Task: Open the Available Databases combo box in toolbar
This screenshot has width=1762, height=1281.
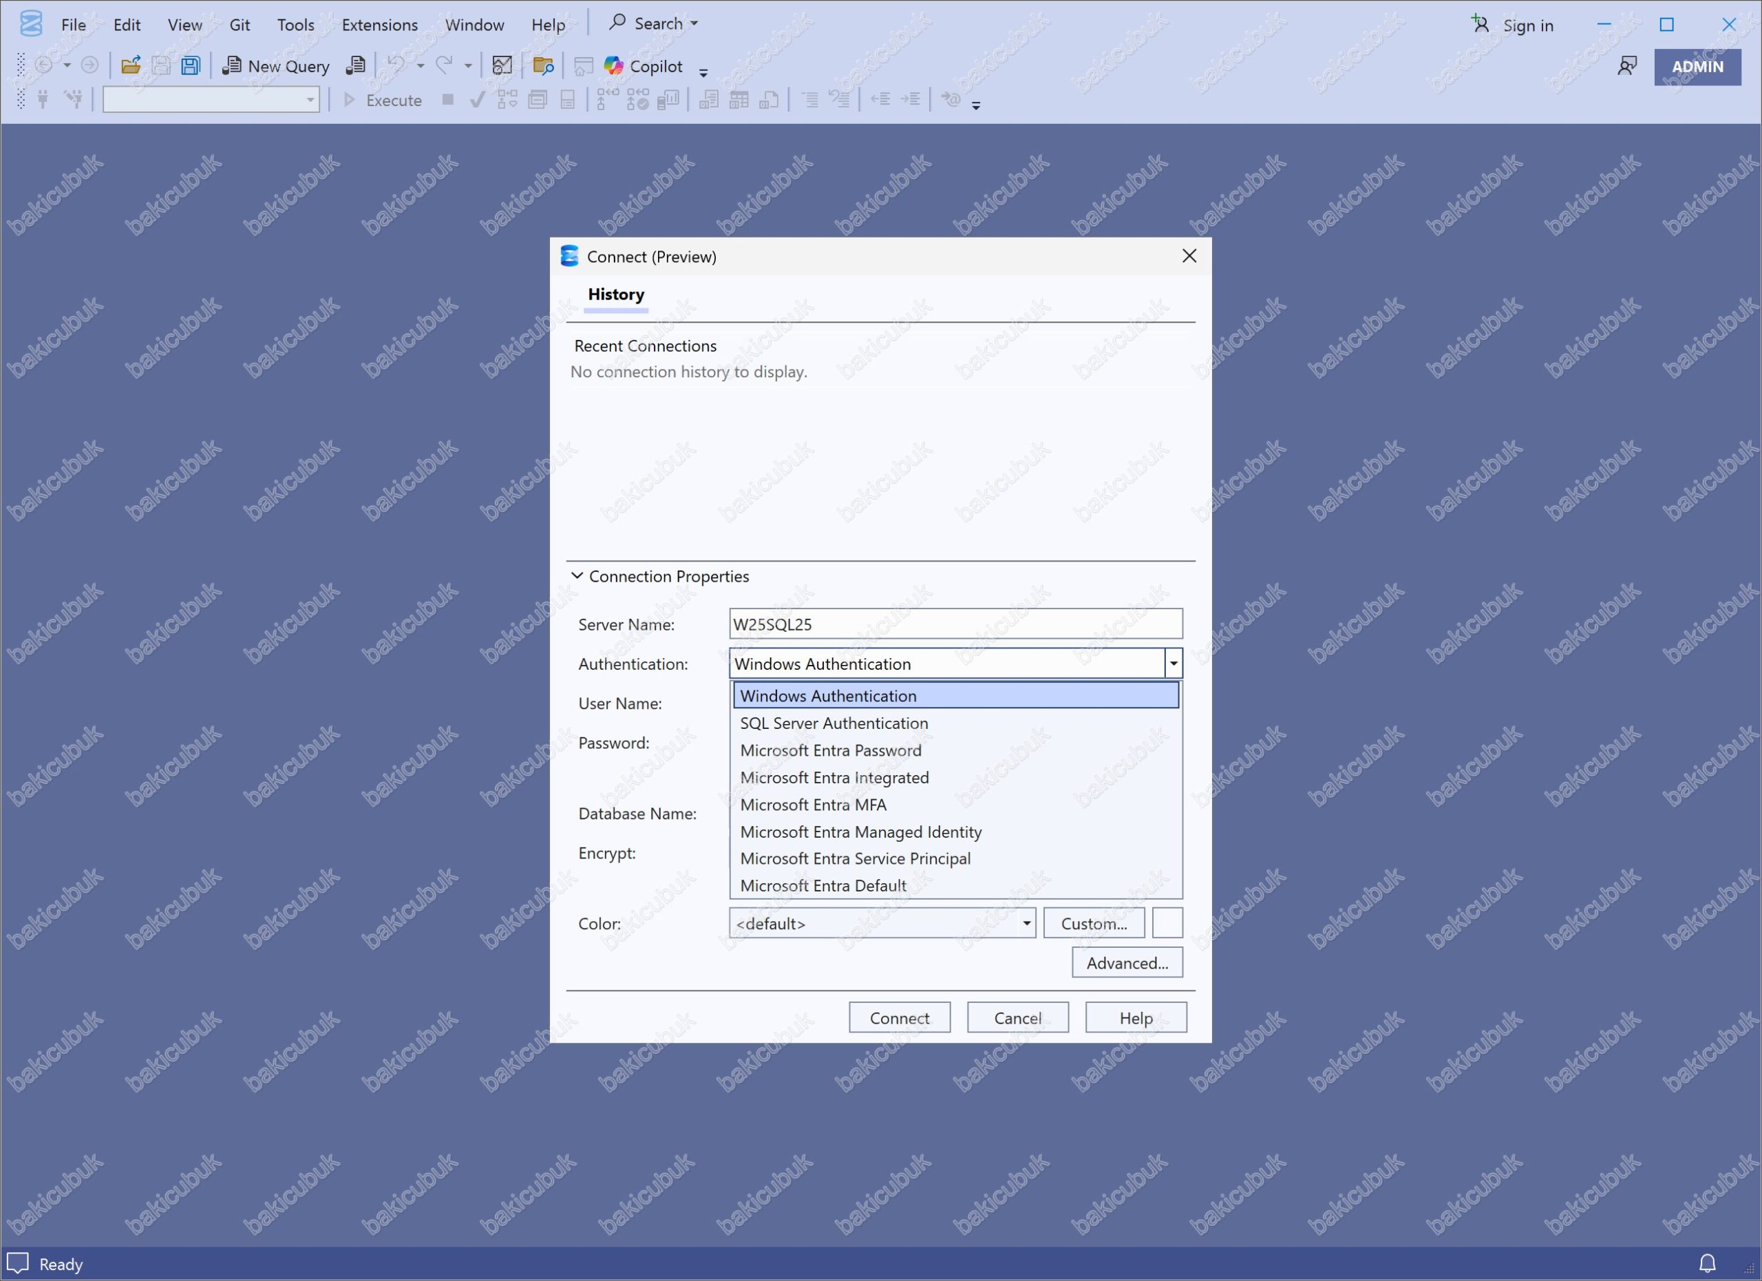Action: pyautogui.click(x=211, y=99)
